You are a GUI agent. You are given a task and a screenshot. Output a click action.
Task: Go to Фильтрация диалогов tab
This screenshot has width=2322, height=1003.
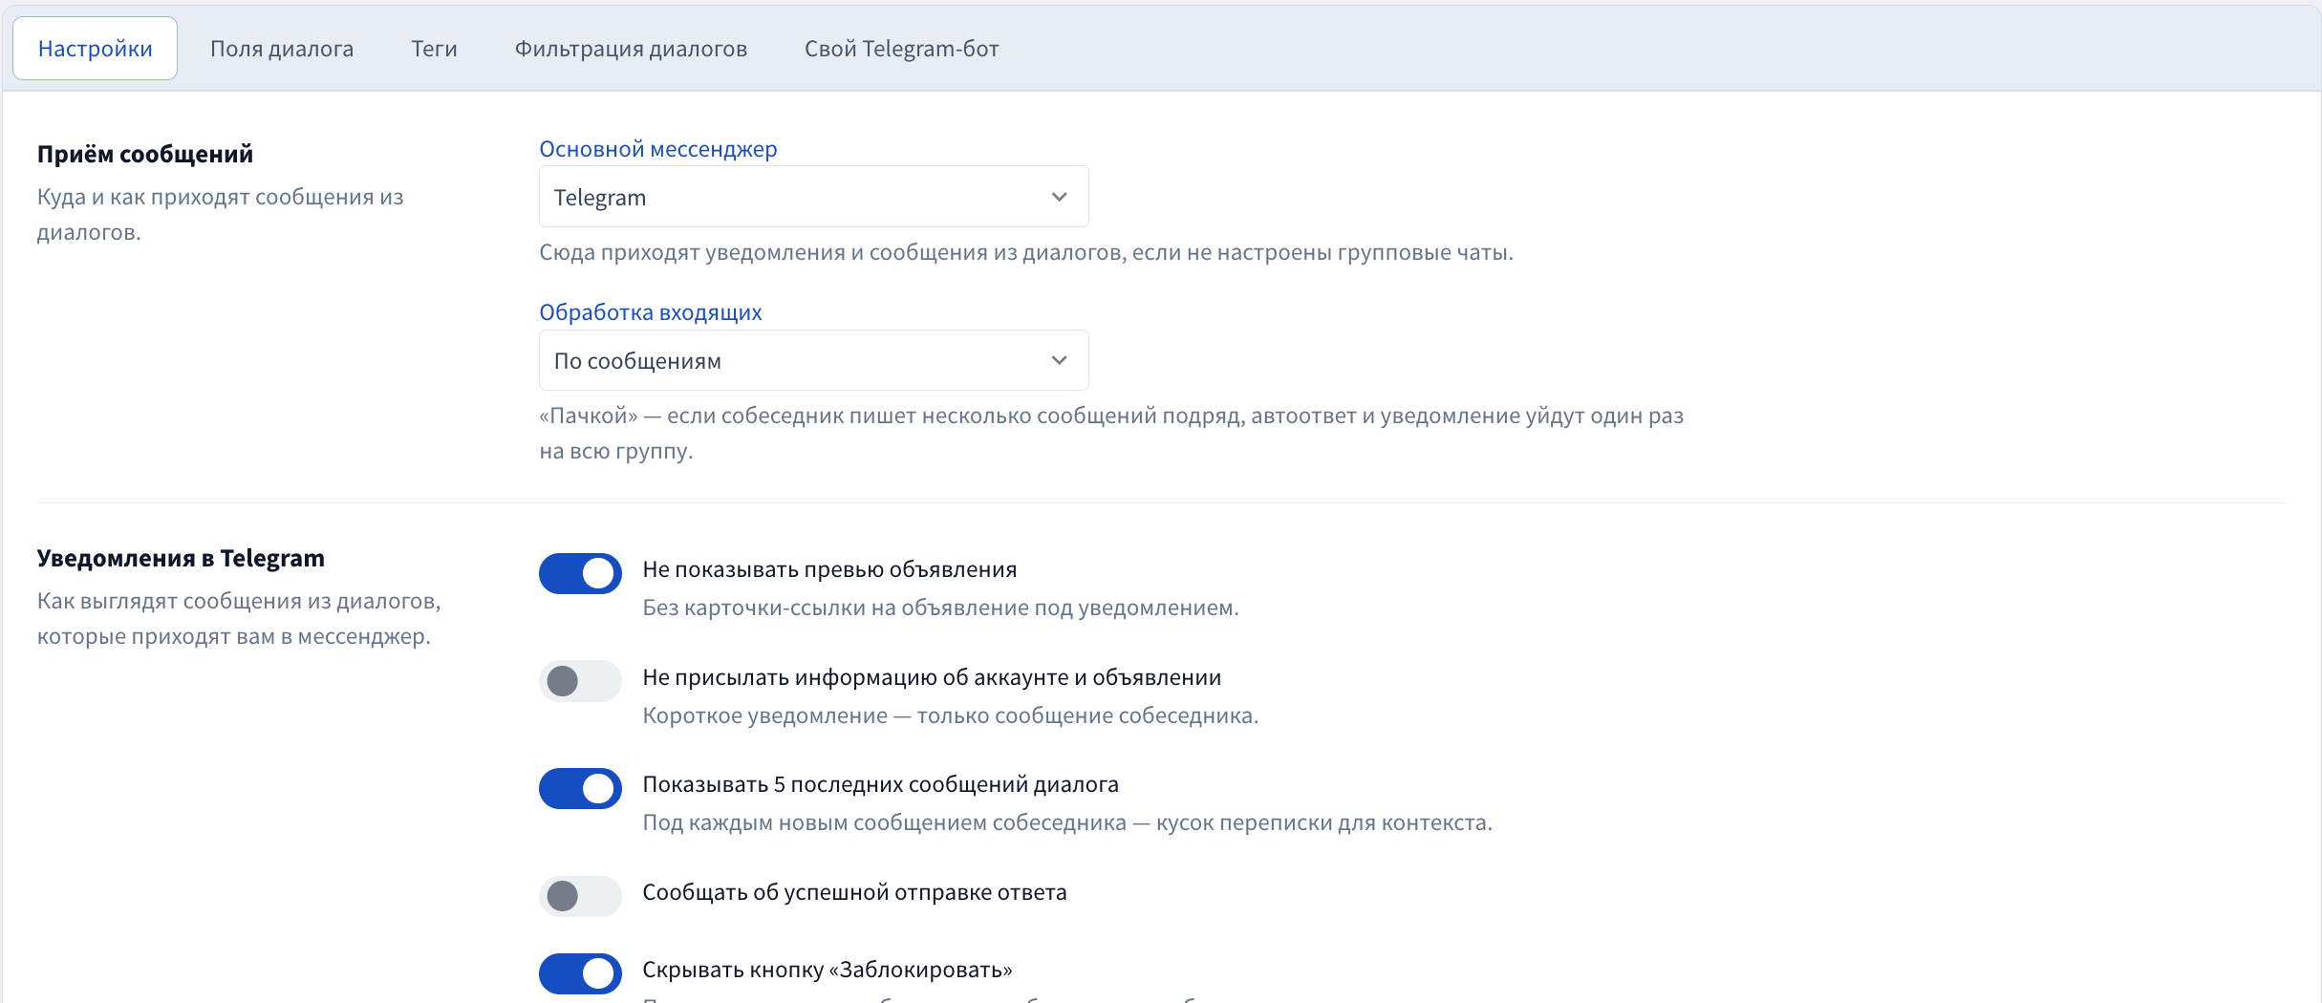click(631, 49)
